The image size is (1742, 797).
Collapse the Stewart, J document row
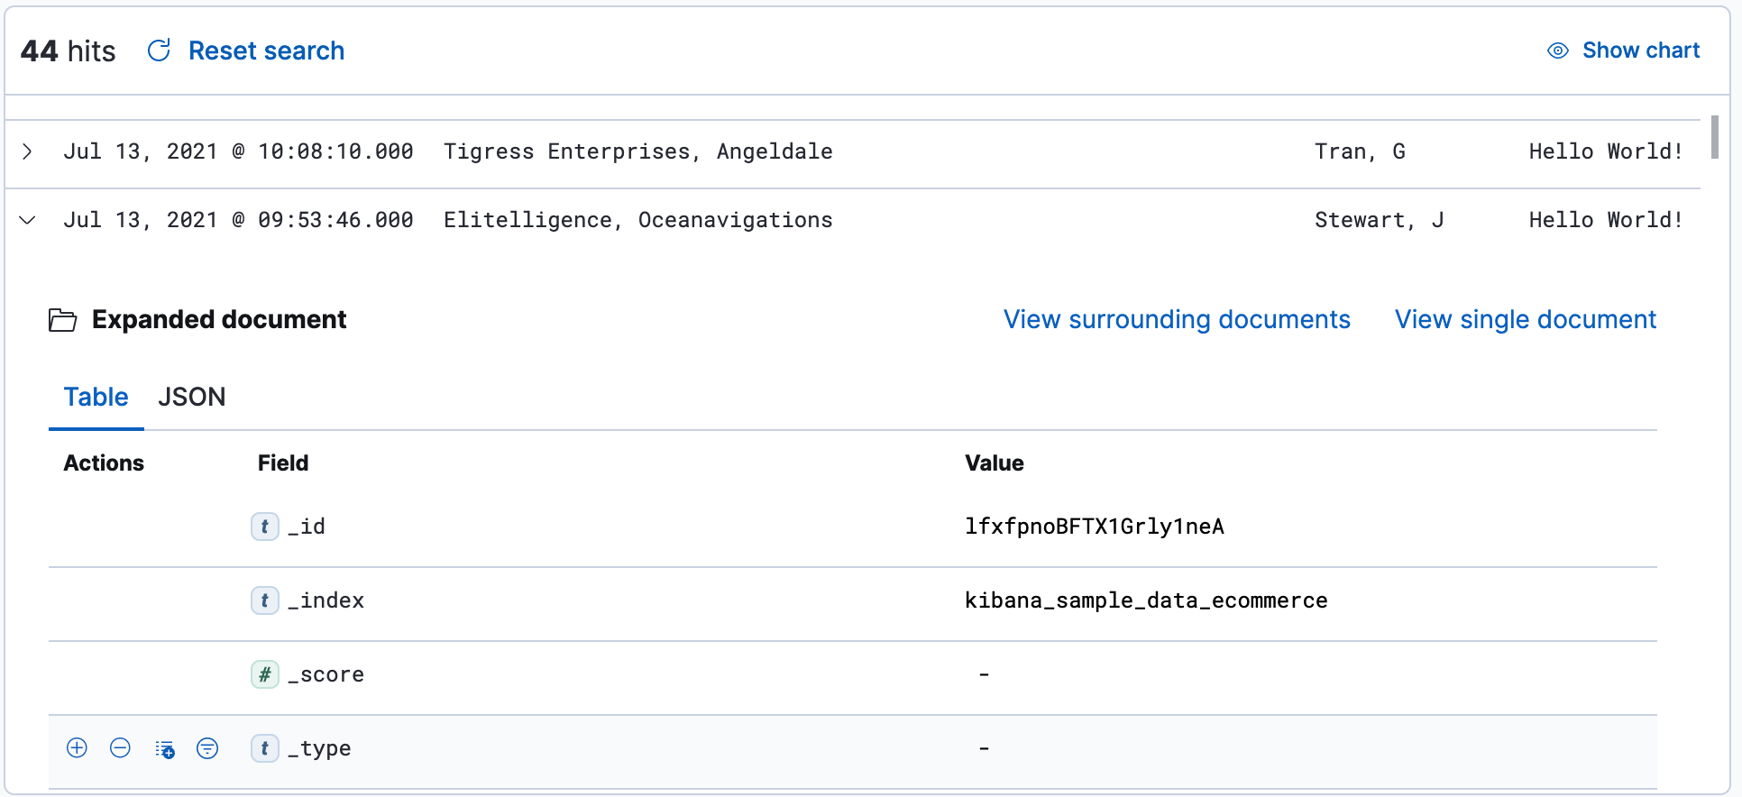tap(28, 220)
